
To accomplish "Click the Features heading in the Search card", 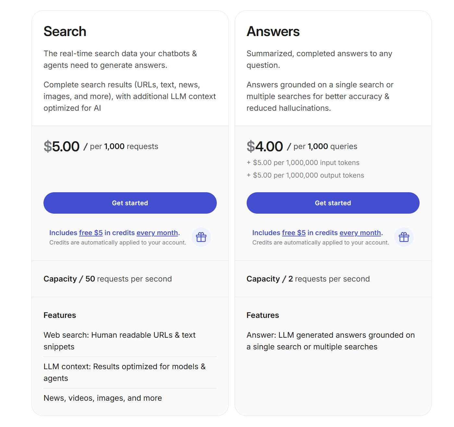I will 60,315.
